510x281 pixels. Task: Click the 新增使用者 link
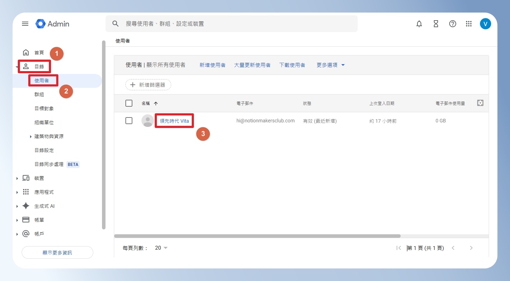click(x=212, y=65)
